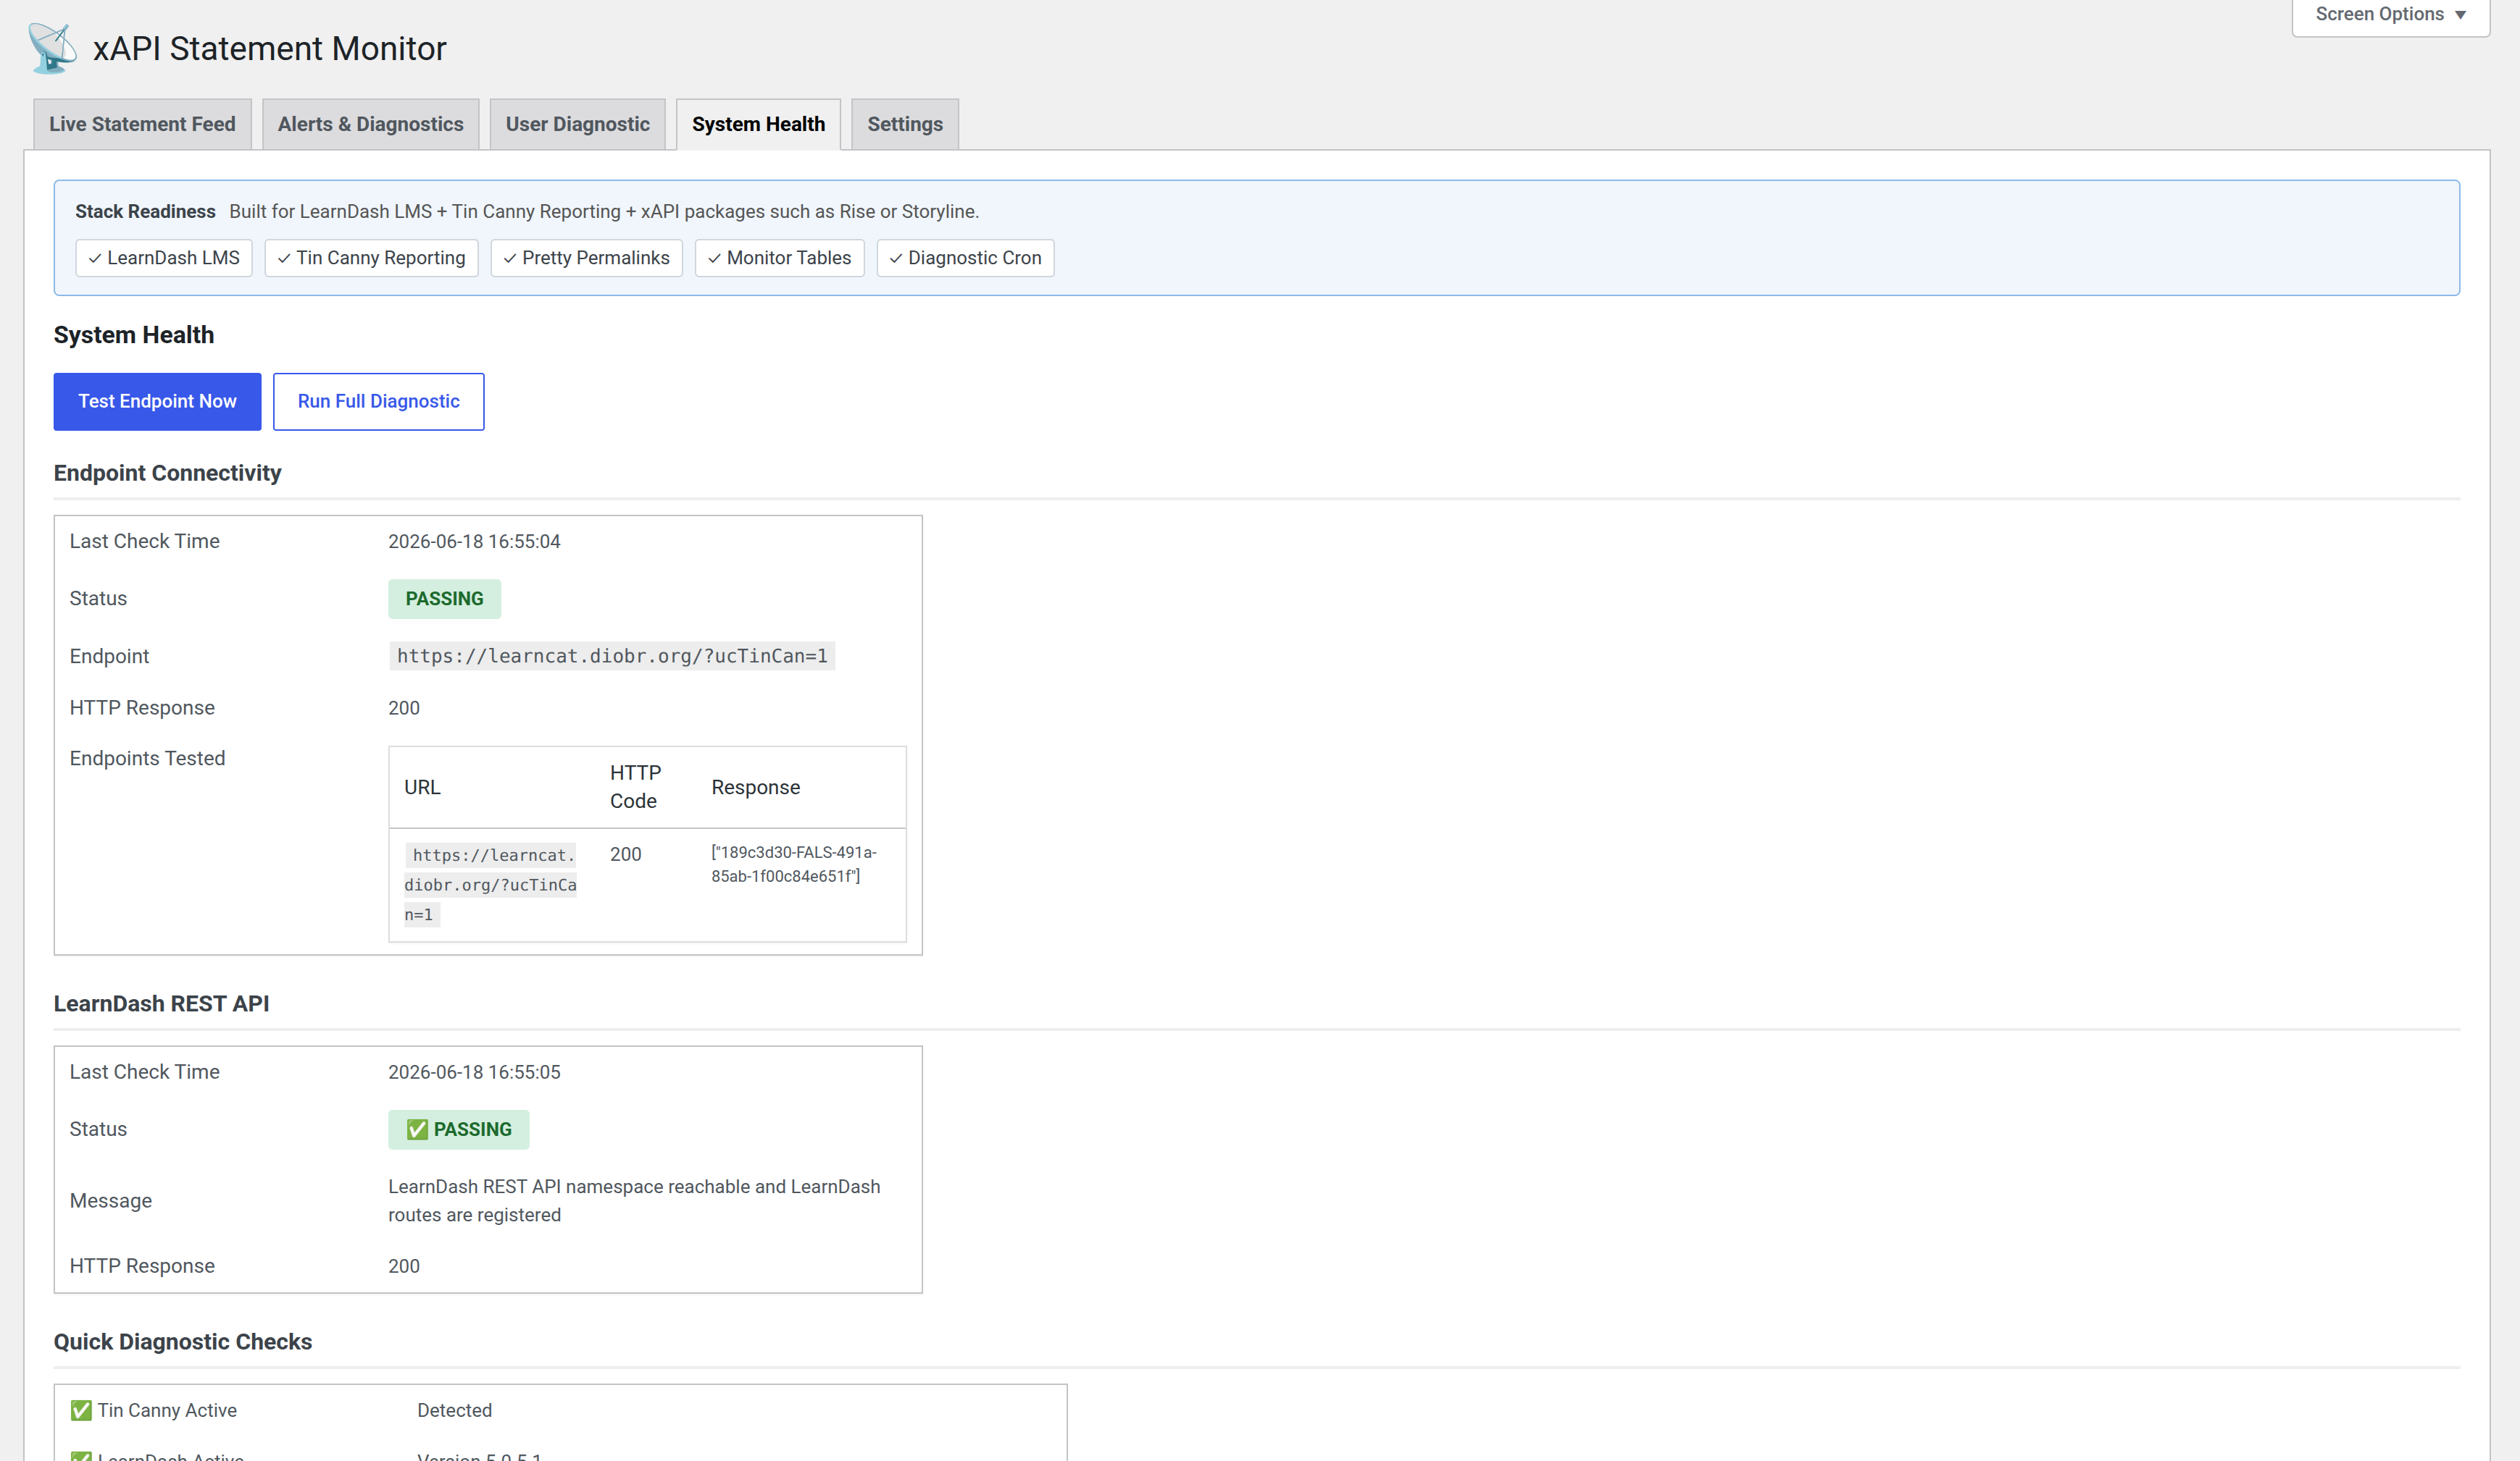Click the HTTP Response 200 under LearnDash REST API
Screen dimensions: 2520x1461
pos(404,1266)
